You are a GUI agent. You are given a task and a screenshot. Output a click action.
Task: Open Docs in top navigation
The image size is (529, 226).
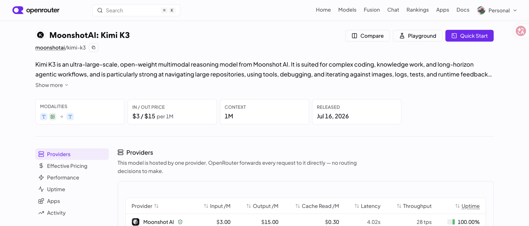(x=463, y=10)
